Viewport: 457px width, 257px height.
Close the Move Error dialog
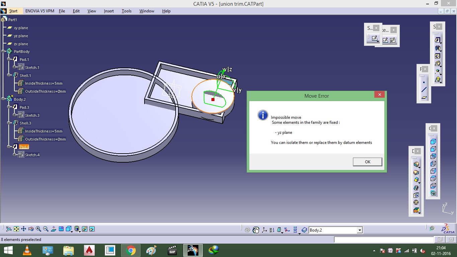tap(379, 95)
